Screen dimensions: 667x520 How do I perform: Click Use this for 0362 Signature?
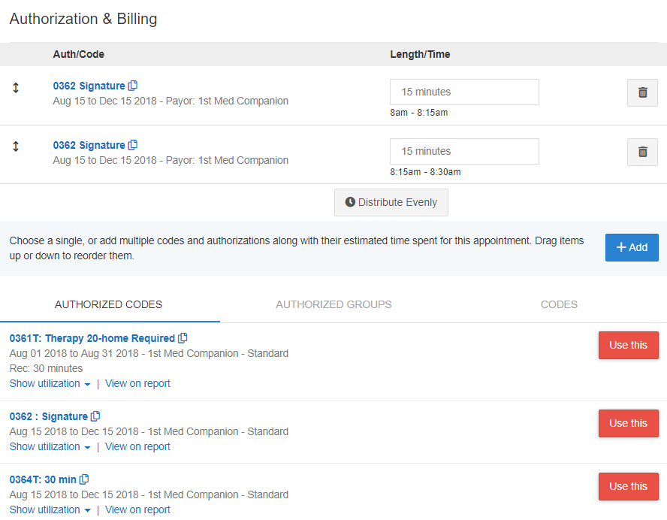tap(628, 423)
